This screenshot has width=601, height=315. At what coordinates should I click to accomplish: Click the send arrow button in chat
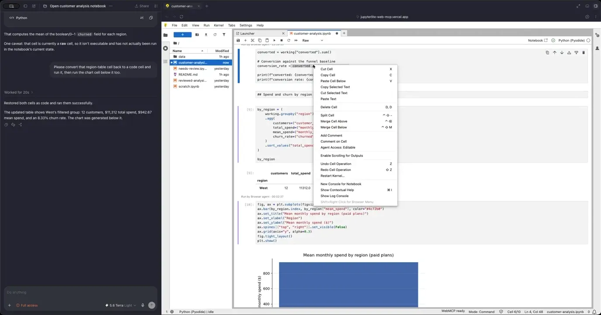[152, 305]
